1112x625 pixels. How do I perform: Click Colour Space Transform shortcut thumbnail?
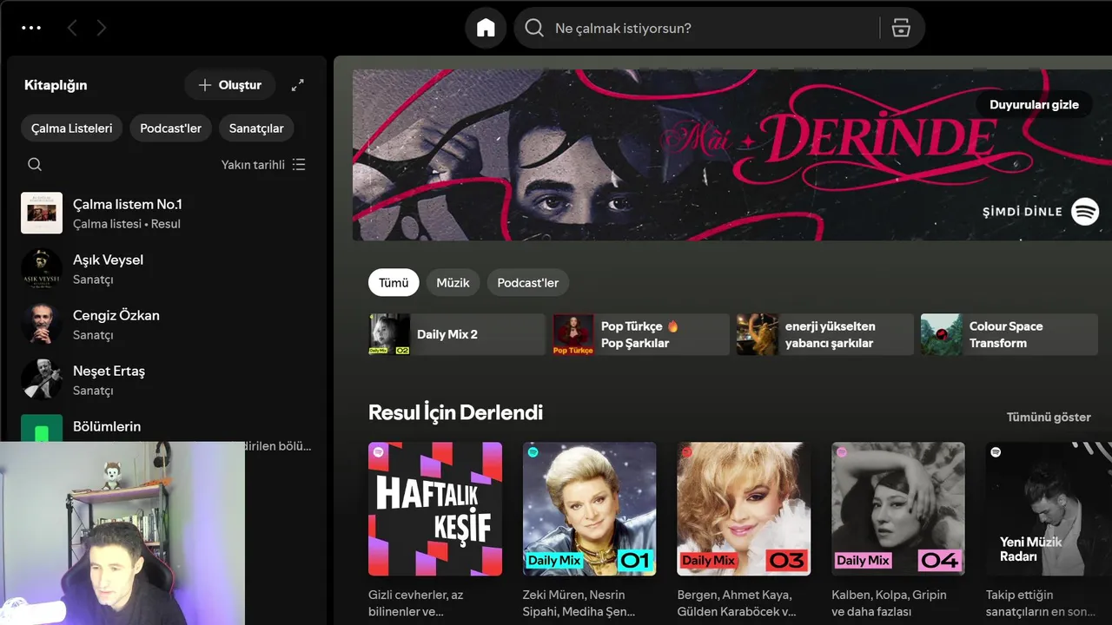click(942, 334)
